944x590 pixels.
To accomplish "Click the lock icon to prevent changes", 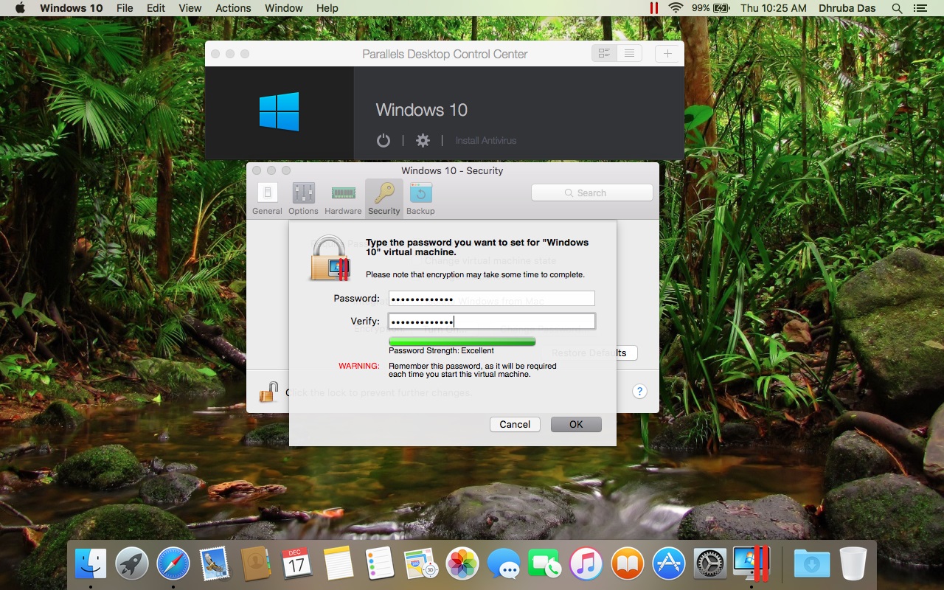I will (268, 392).
